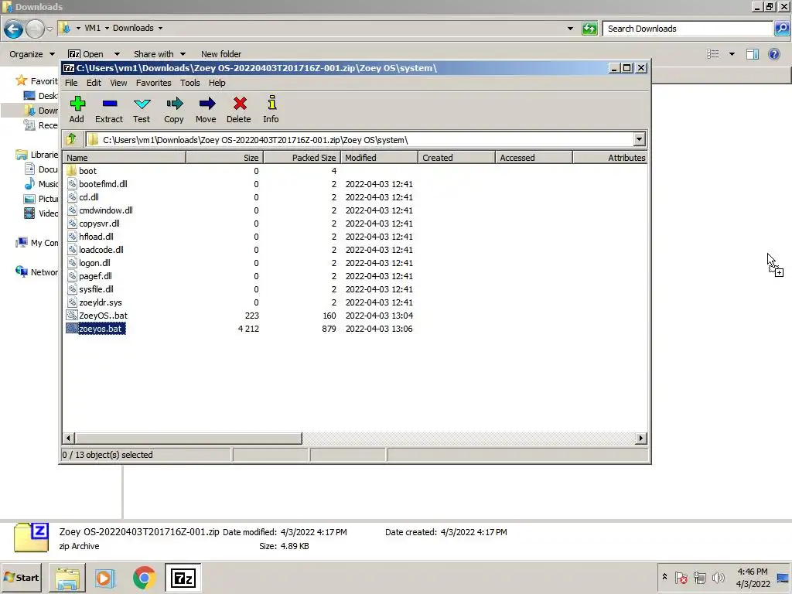This screenshot has width=792, height=594.
Task: Open Explorer help question mark icon
Action: 773,54
